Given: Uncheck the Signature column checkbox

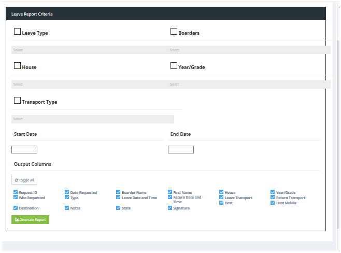Looking at the screenshot, I should pyautogui.click(x=170, y=208).
